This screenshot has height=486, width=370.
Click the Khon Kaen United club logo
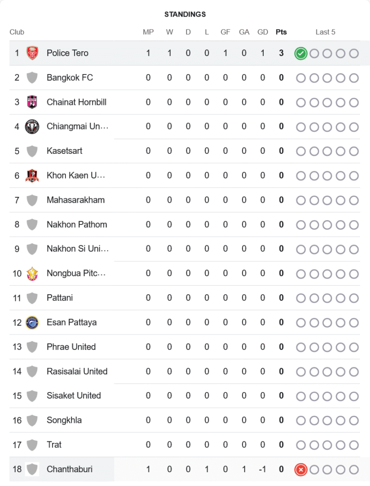tap(32, 176)
